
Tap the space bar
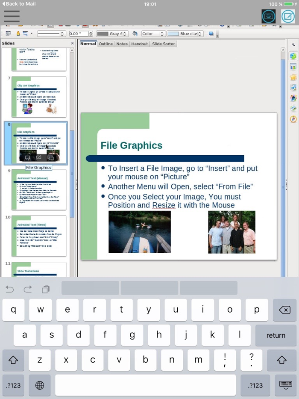[145, 385]
